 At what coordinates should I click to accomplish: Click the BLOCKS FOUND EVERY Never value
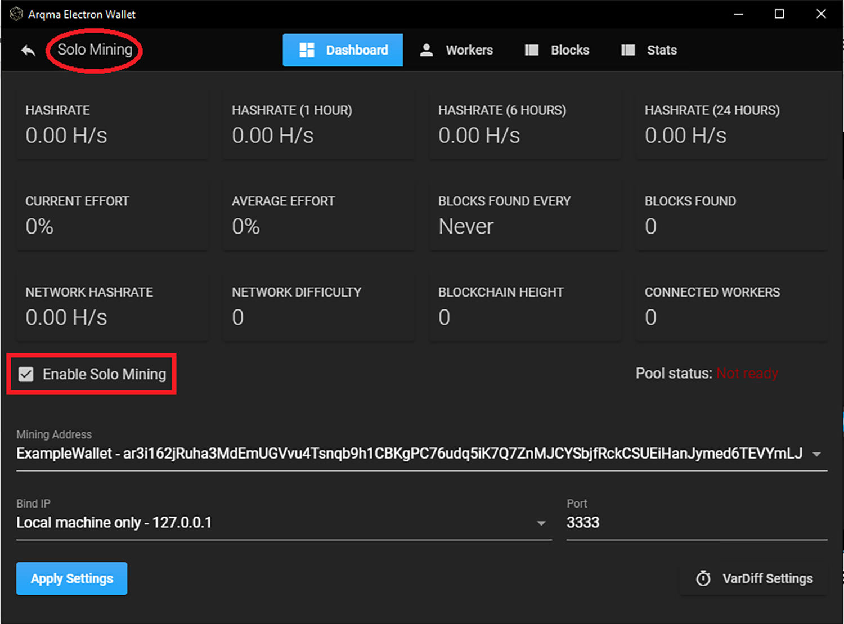[x=466, y=226]
